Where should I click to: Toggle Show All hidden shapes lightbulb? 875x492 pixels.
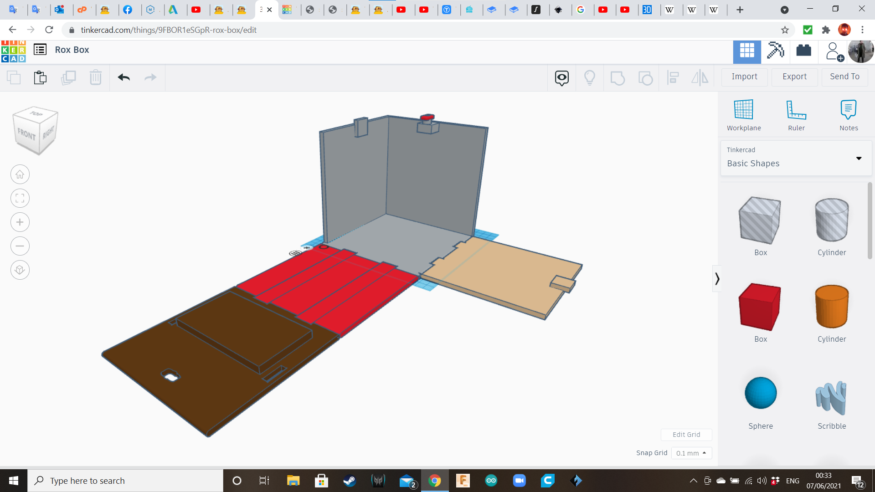pos(589,78)
